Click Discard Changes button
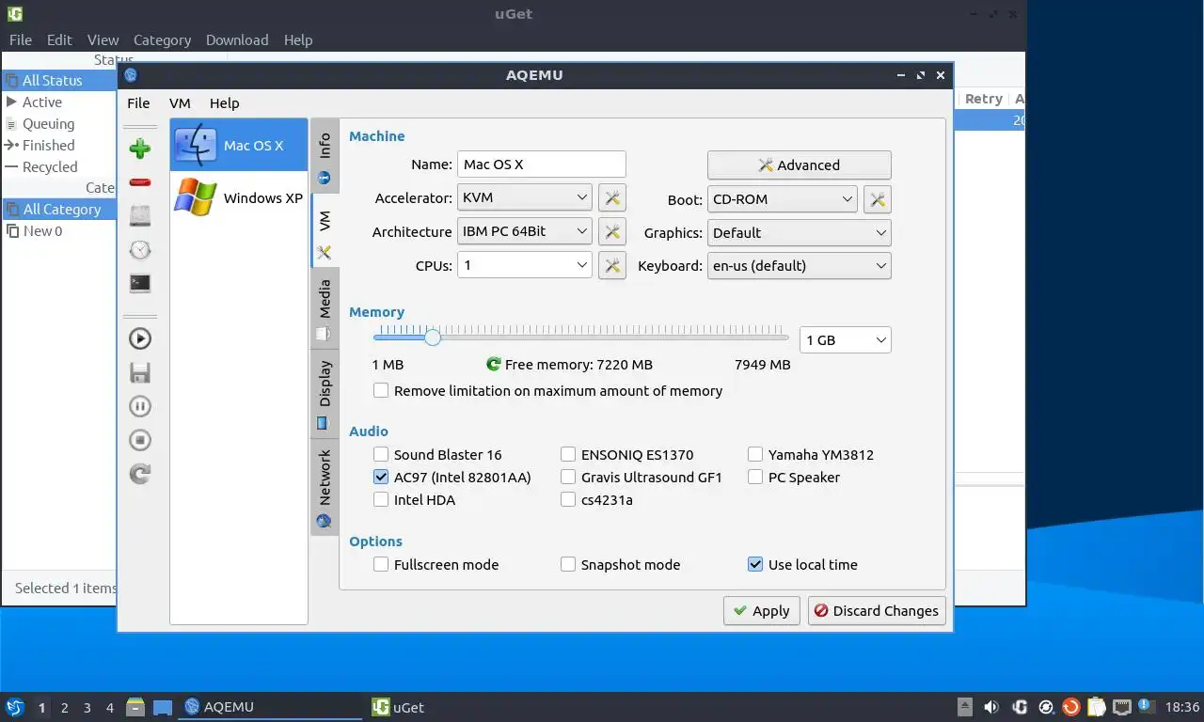The image size is (1204, 722). 877,611
